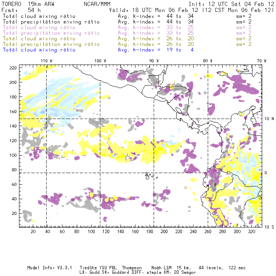
Task: Click the olive 'Avg. k-index = 26 to 20' precipitation row
Action: [156, 44]
